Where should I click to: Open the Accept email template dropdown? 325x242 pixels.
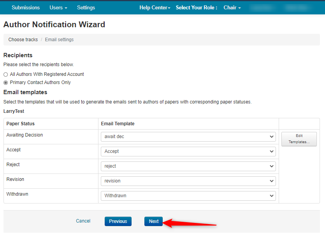pos(188,152)
